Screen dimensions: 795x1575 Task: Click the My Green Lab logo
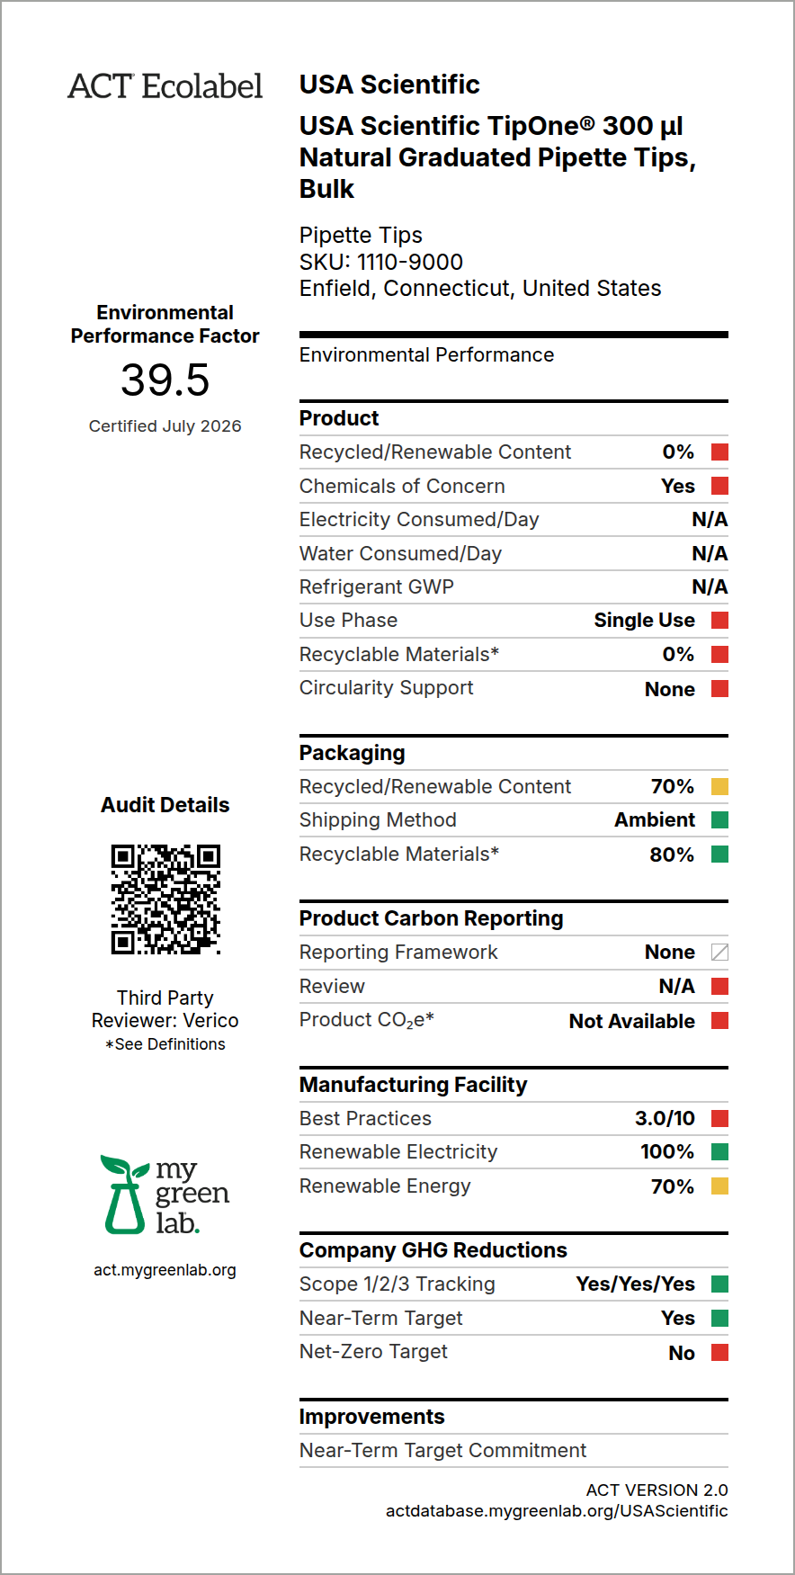click(165, 1195)
